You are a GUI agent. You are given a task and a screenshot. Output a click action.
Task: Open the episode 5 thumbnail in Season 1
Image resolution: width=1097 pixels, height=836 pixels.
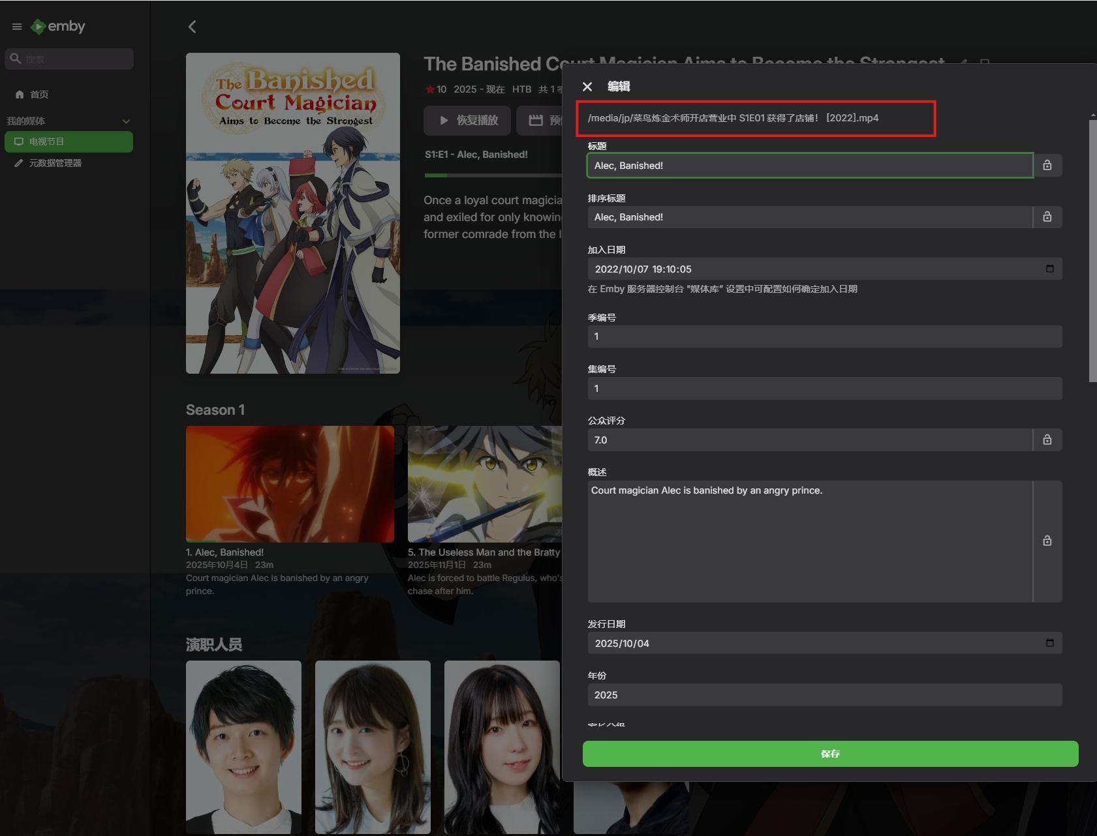tap(485, 484)
